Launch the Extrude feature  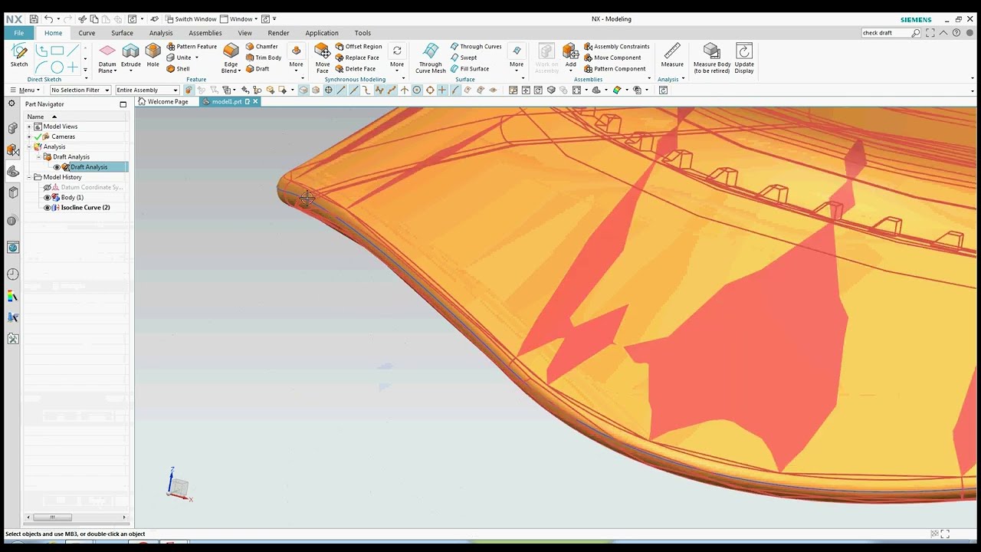pos(131,56)
